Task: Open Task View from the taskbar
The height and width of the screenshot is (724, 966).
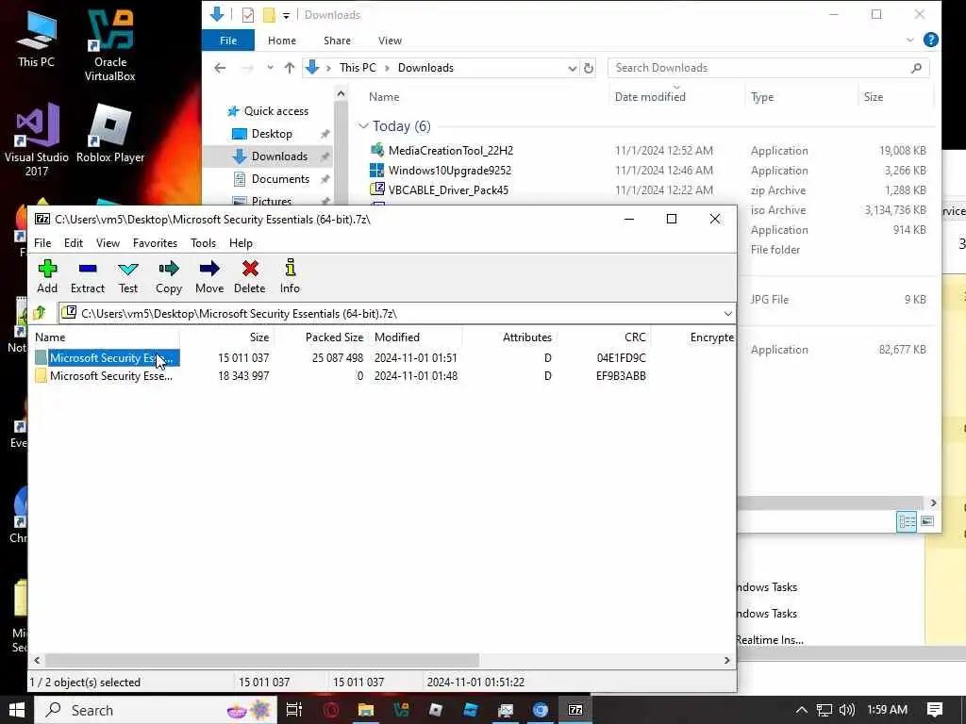Action: (294, 710)
